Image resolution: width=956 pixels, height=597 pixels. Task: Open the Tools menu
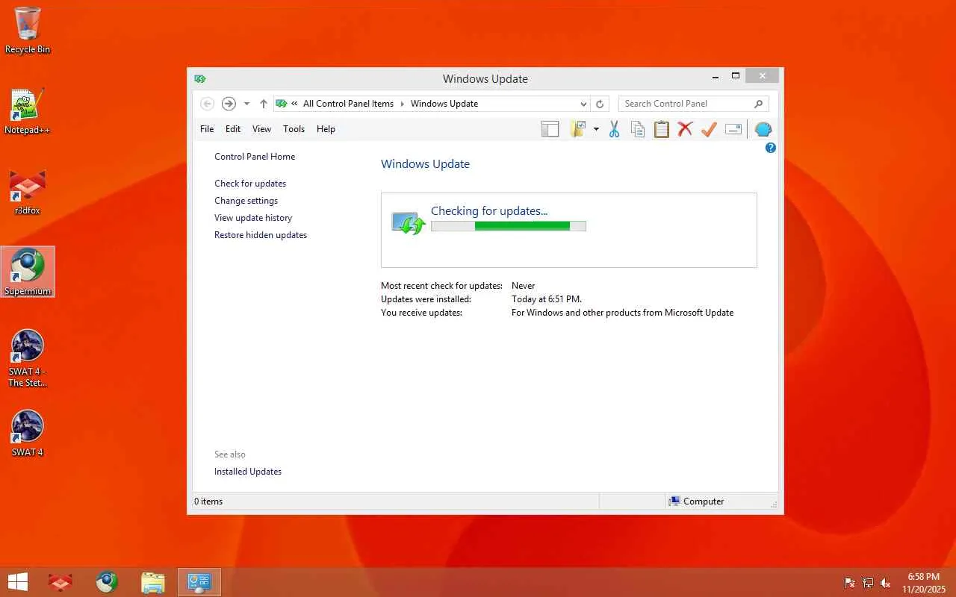point(294,129)
